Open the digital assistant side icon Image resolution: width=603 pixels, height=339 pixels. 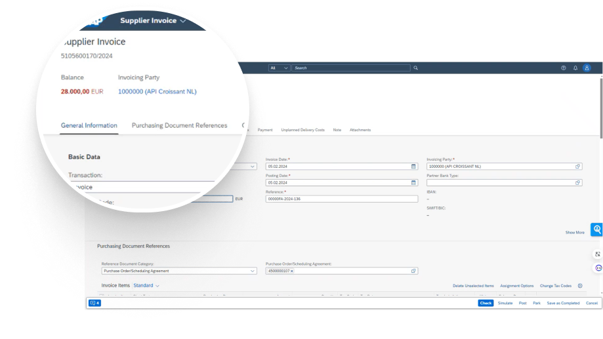(x=598, y=268)
